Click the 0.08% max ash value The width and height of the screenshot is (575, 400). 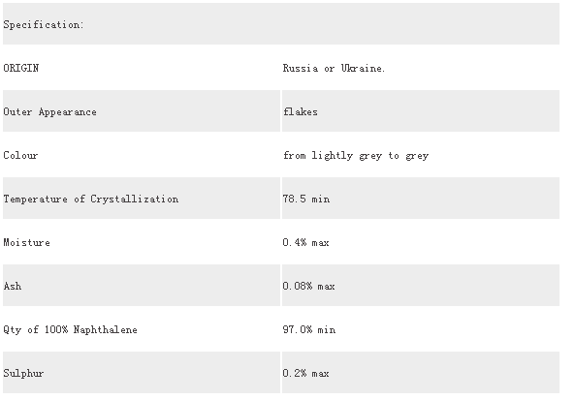coord(308,286)
